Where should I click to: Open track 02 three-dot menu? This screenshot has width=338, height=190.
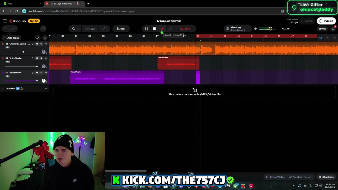click(x=32, y=58)
